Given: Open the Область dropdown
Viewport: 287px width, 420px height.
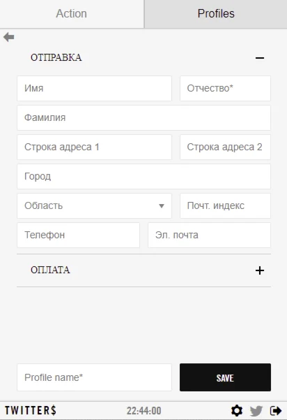Looking at the screenshot, I should [x=94, y=205].
